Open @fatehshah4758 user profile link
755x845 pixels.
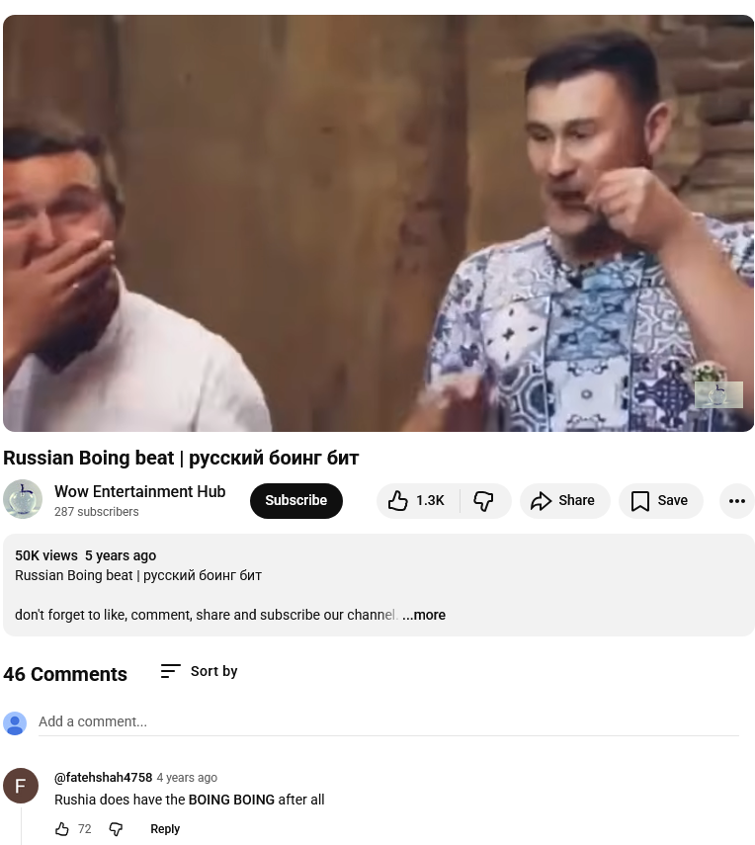(104, 777)
